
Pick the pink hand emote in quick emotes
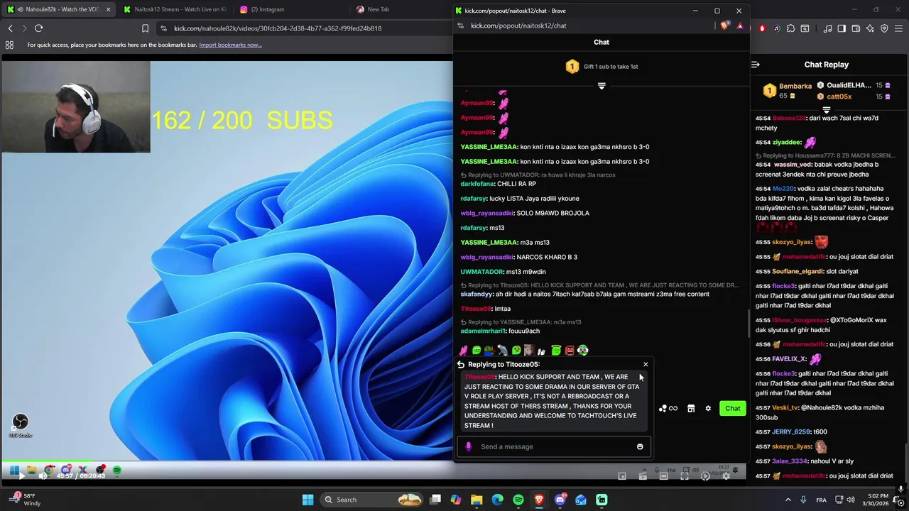463,350
